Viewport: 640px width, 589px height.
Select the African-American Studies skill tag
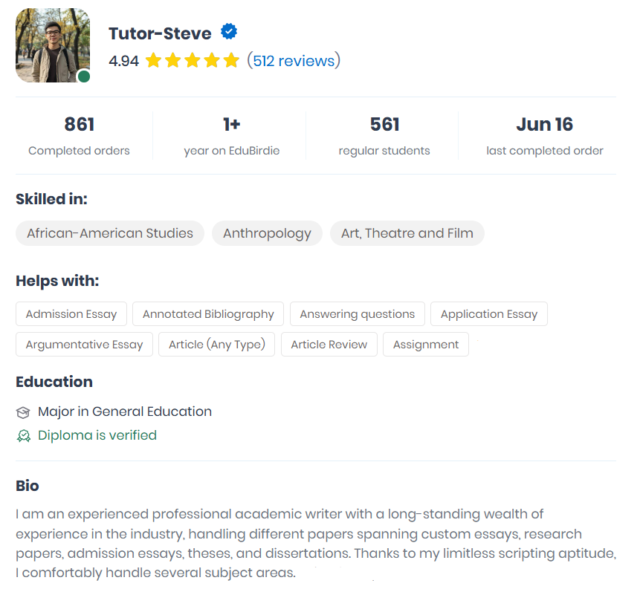[x=110, y=233]
